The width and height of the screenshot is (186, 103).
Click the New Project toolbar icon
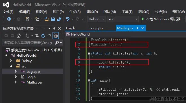tap(27, 19)
